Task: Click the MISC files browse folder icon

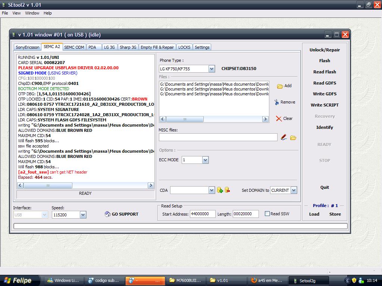Action: [x=293, y=138]
